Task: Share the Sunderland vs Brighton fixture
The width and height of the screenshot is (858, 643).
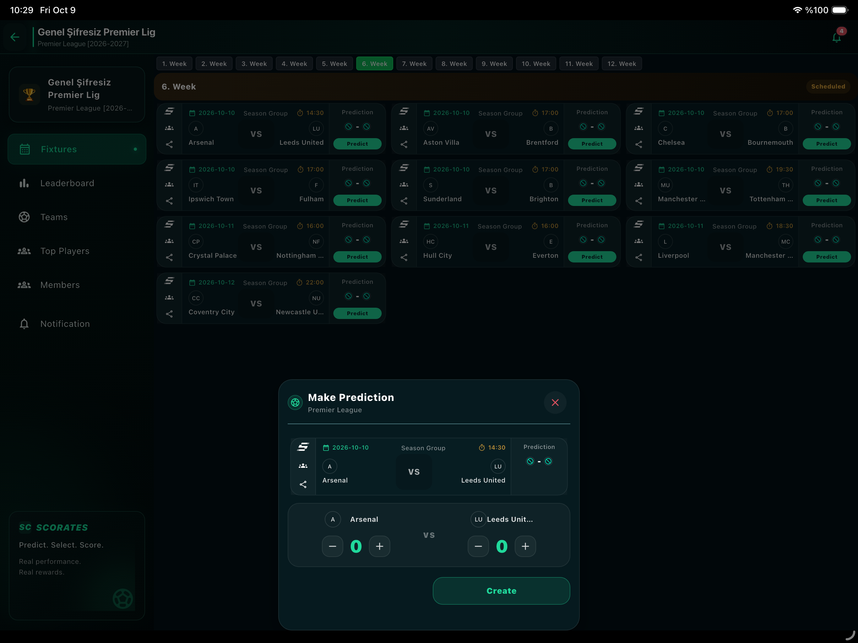Action: (404, 201)
